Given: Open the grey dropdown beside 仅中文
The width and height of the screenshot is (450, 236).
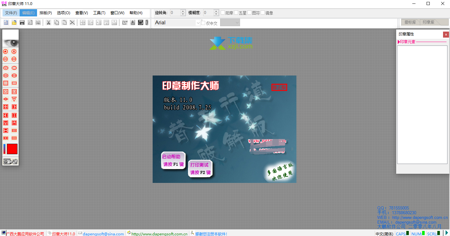Looking at the screenshot, I should point(230,22).
